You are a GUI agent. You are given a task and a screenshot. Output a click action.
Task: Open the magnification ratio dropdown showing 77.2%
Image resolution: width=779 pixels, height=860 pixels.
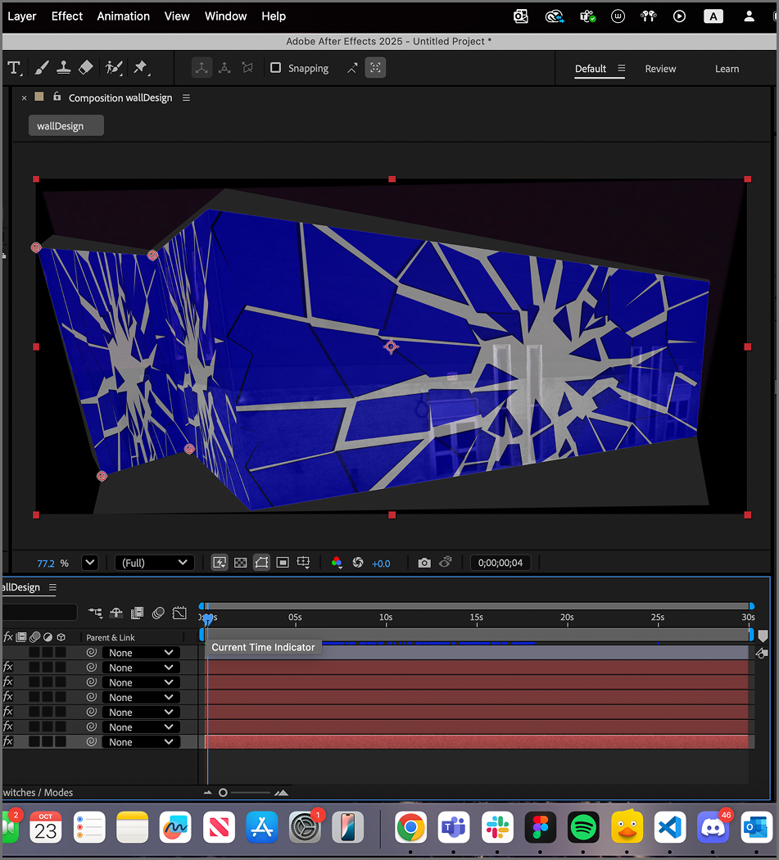coord(90,563)
